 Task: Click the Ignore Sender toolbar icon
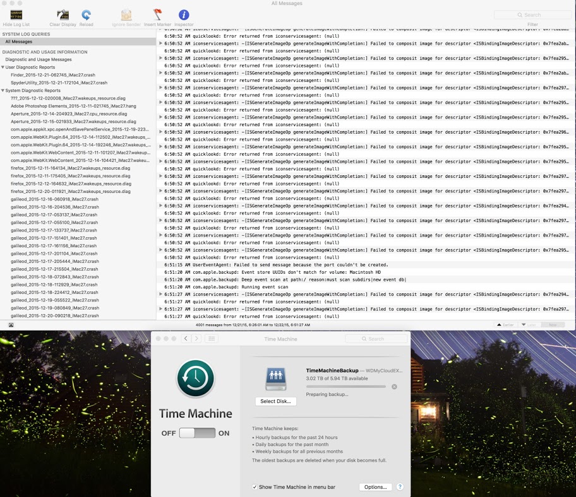tap(126, 15)
